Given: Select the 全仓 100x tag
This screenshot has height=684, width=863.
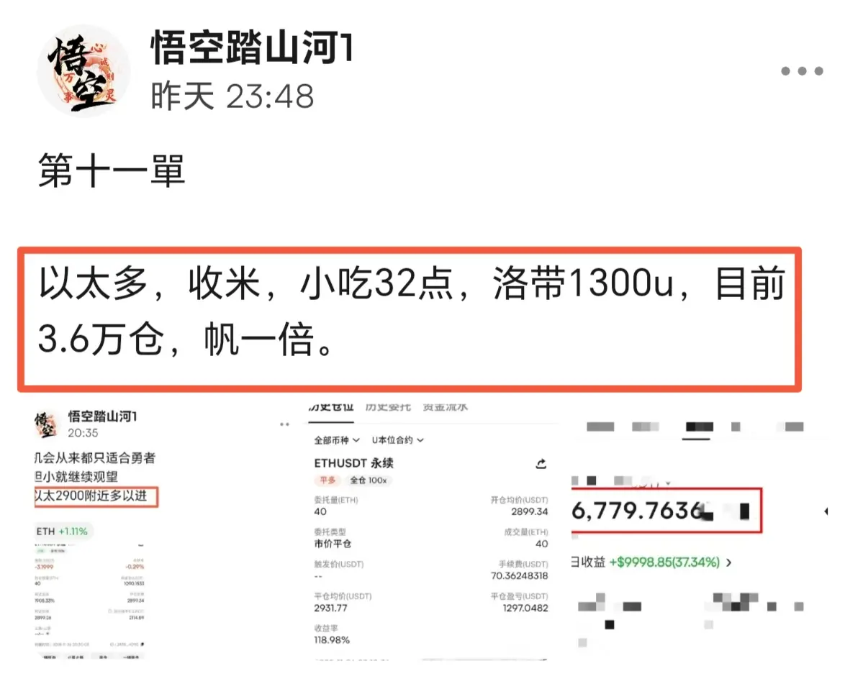Looking at the screenshot, I should (369, 480).
